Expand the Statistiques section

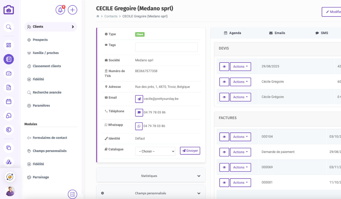coord(151,176)
